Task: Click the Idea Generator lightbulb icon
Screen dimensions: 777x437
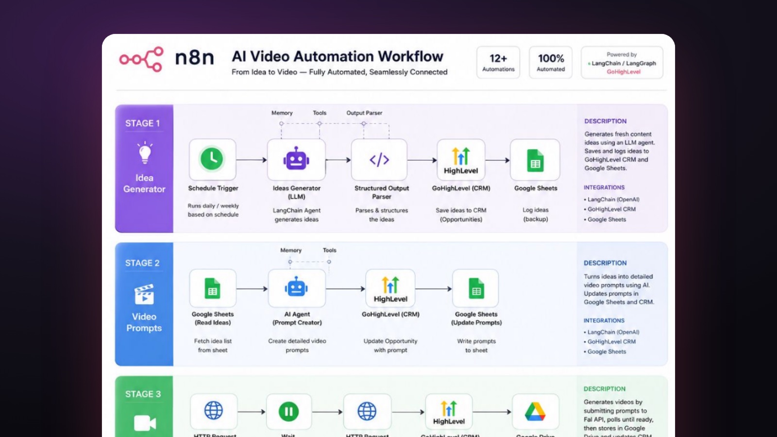Action: (145, 152)
